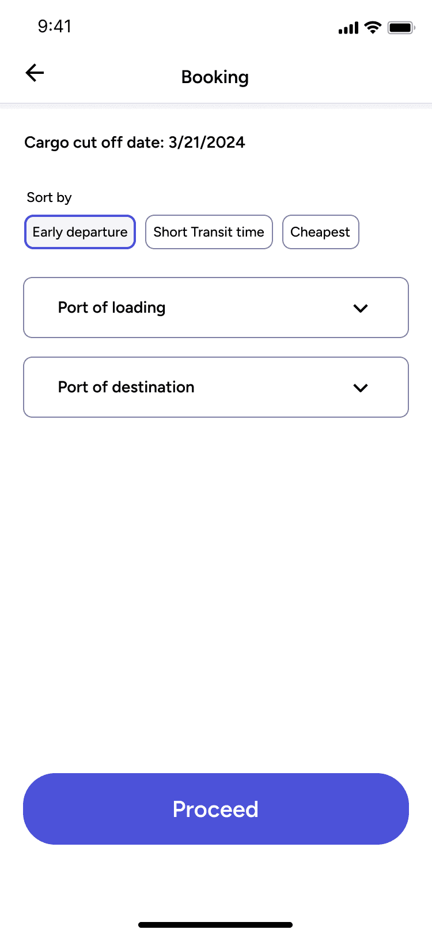This screenshot has width=432, height=937.
Task: Tap the home indicator bar at bottom
Action: point(215,925)
